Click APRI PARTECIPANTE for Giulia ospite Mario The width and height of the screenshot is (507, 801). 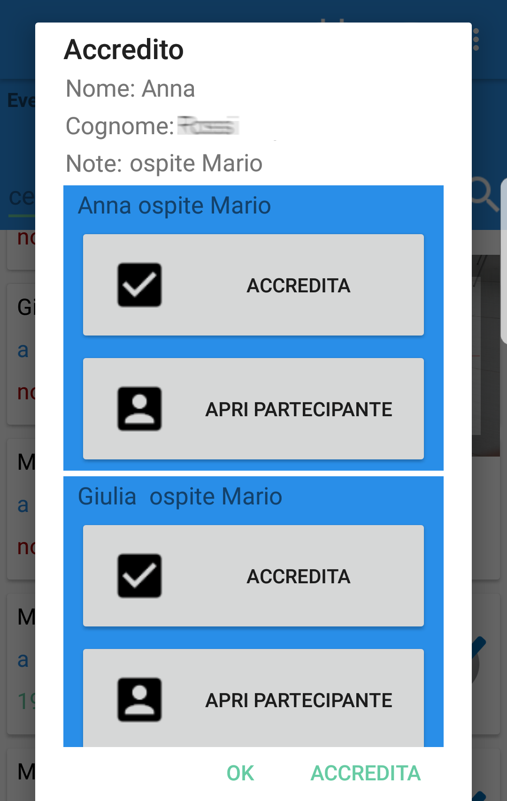(253, 698)
